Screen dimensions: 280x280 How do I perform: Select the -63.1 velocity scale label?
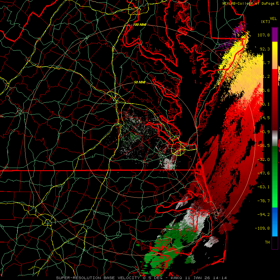pos(264,187)
